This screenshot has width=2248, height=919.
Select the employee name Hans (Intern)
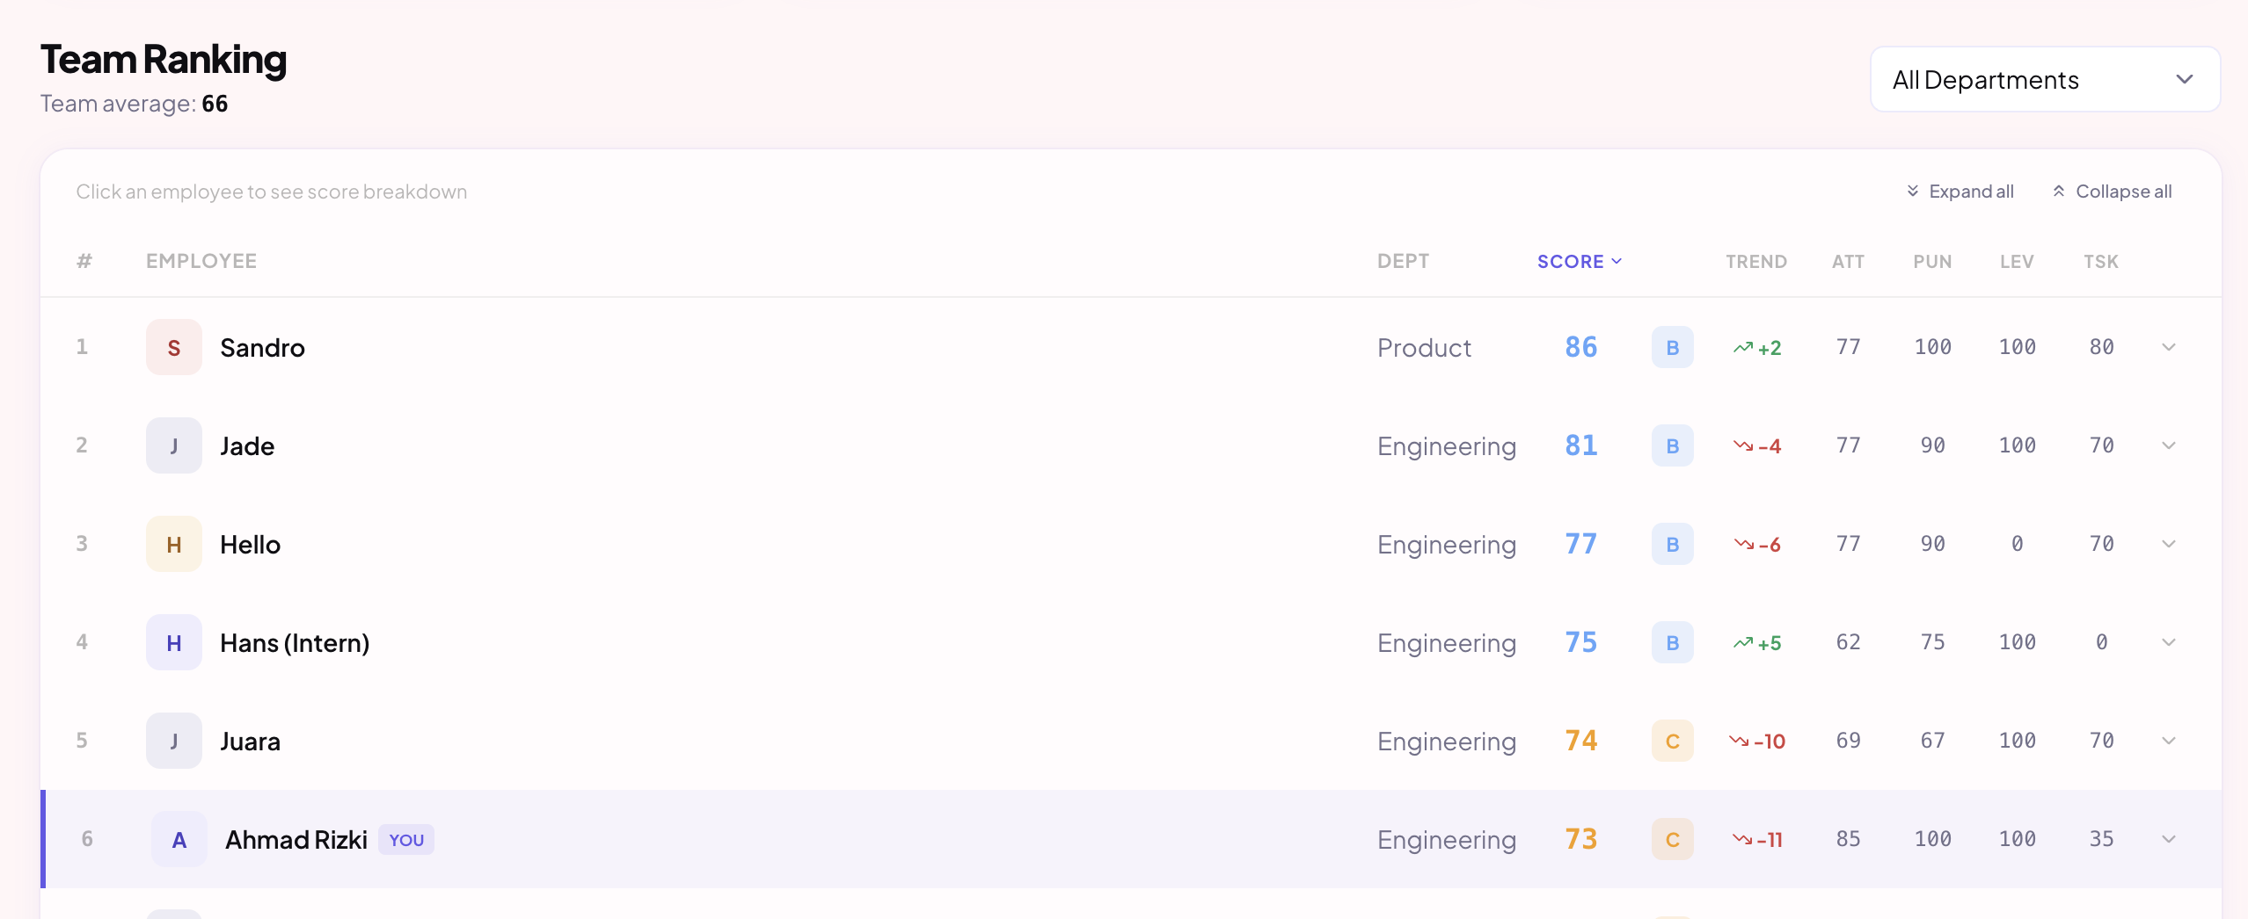295,643
